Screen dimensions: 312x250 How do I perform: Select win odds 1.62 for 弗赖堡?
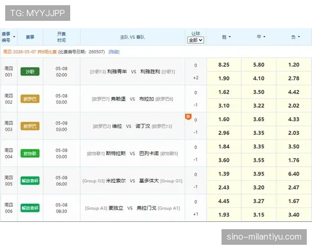[224, 92]
